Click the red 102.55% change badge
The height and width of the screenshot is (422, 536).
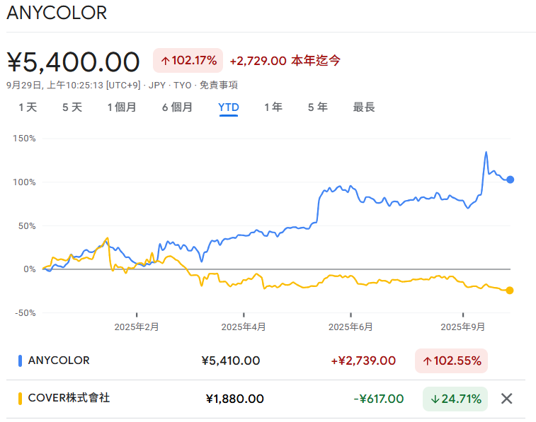pos(451,361)
